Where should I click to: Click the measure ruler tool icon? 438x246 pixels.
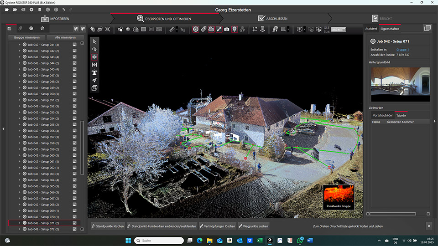coord(172,29)
